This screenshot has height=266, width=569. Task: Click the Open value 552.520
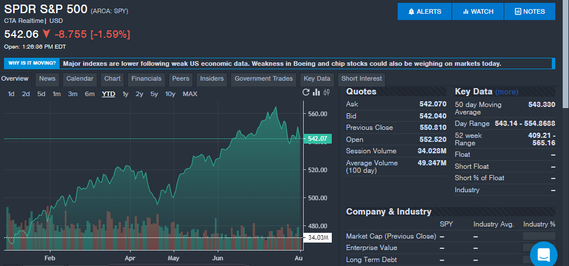pos(433,140)
